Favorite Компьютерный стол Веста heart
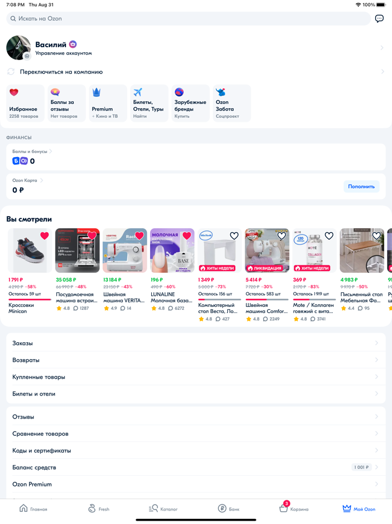Viewport: 392px width, 524px height. [x=234, y=236]
